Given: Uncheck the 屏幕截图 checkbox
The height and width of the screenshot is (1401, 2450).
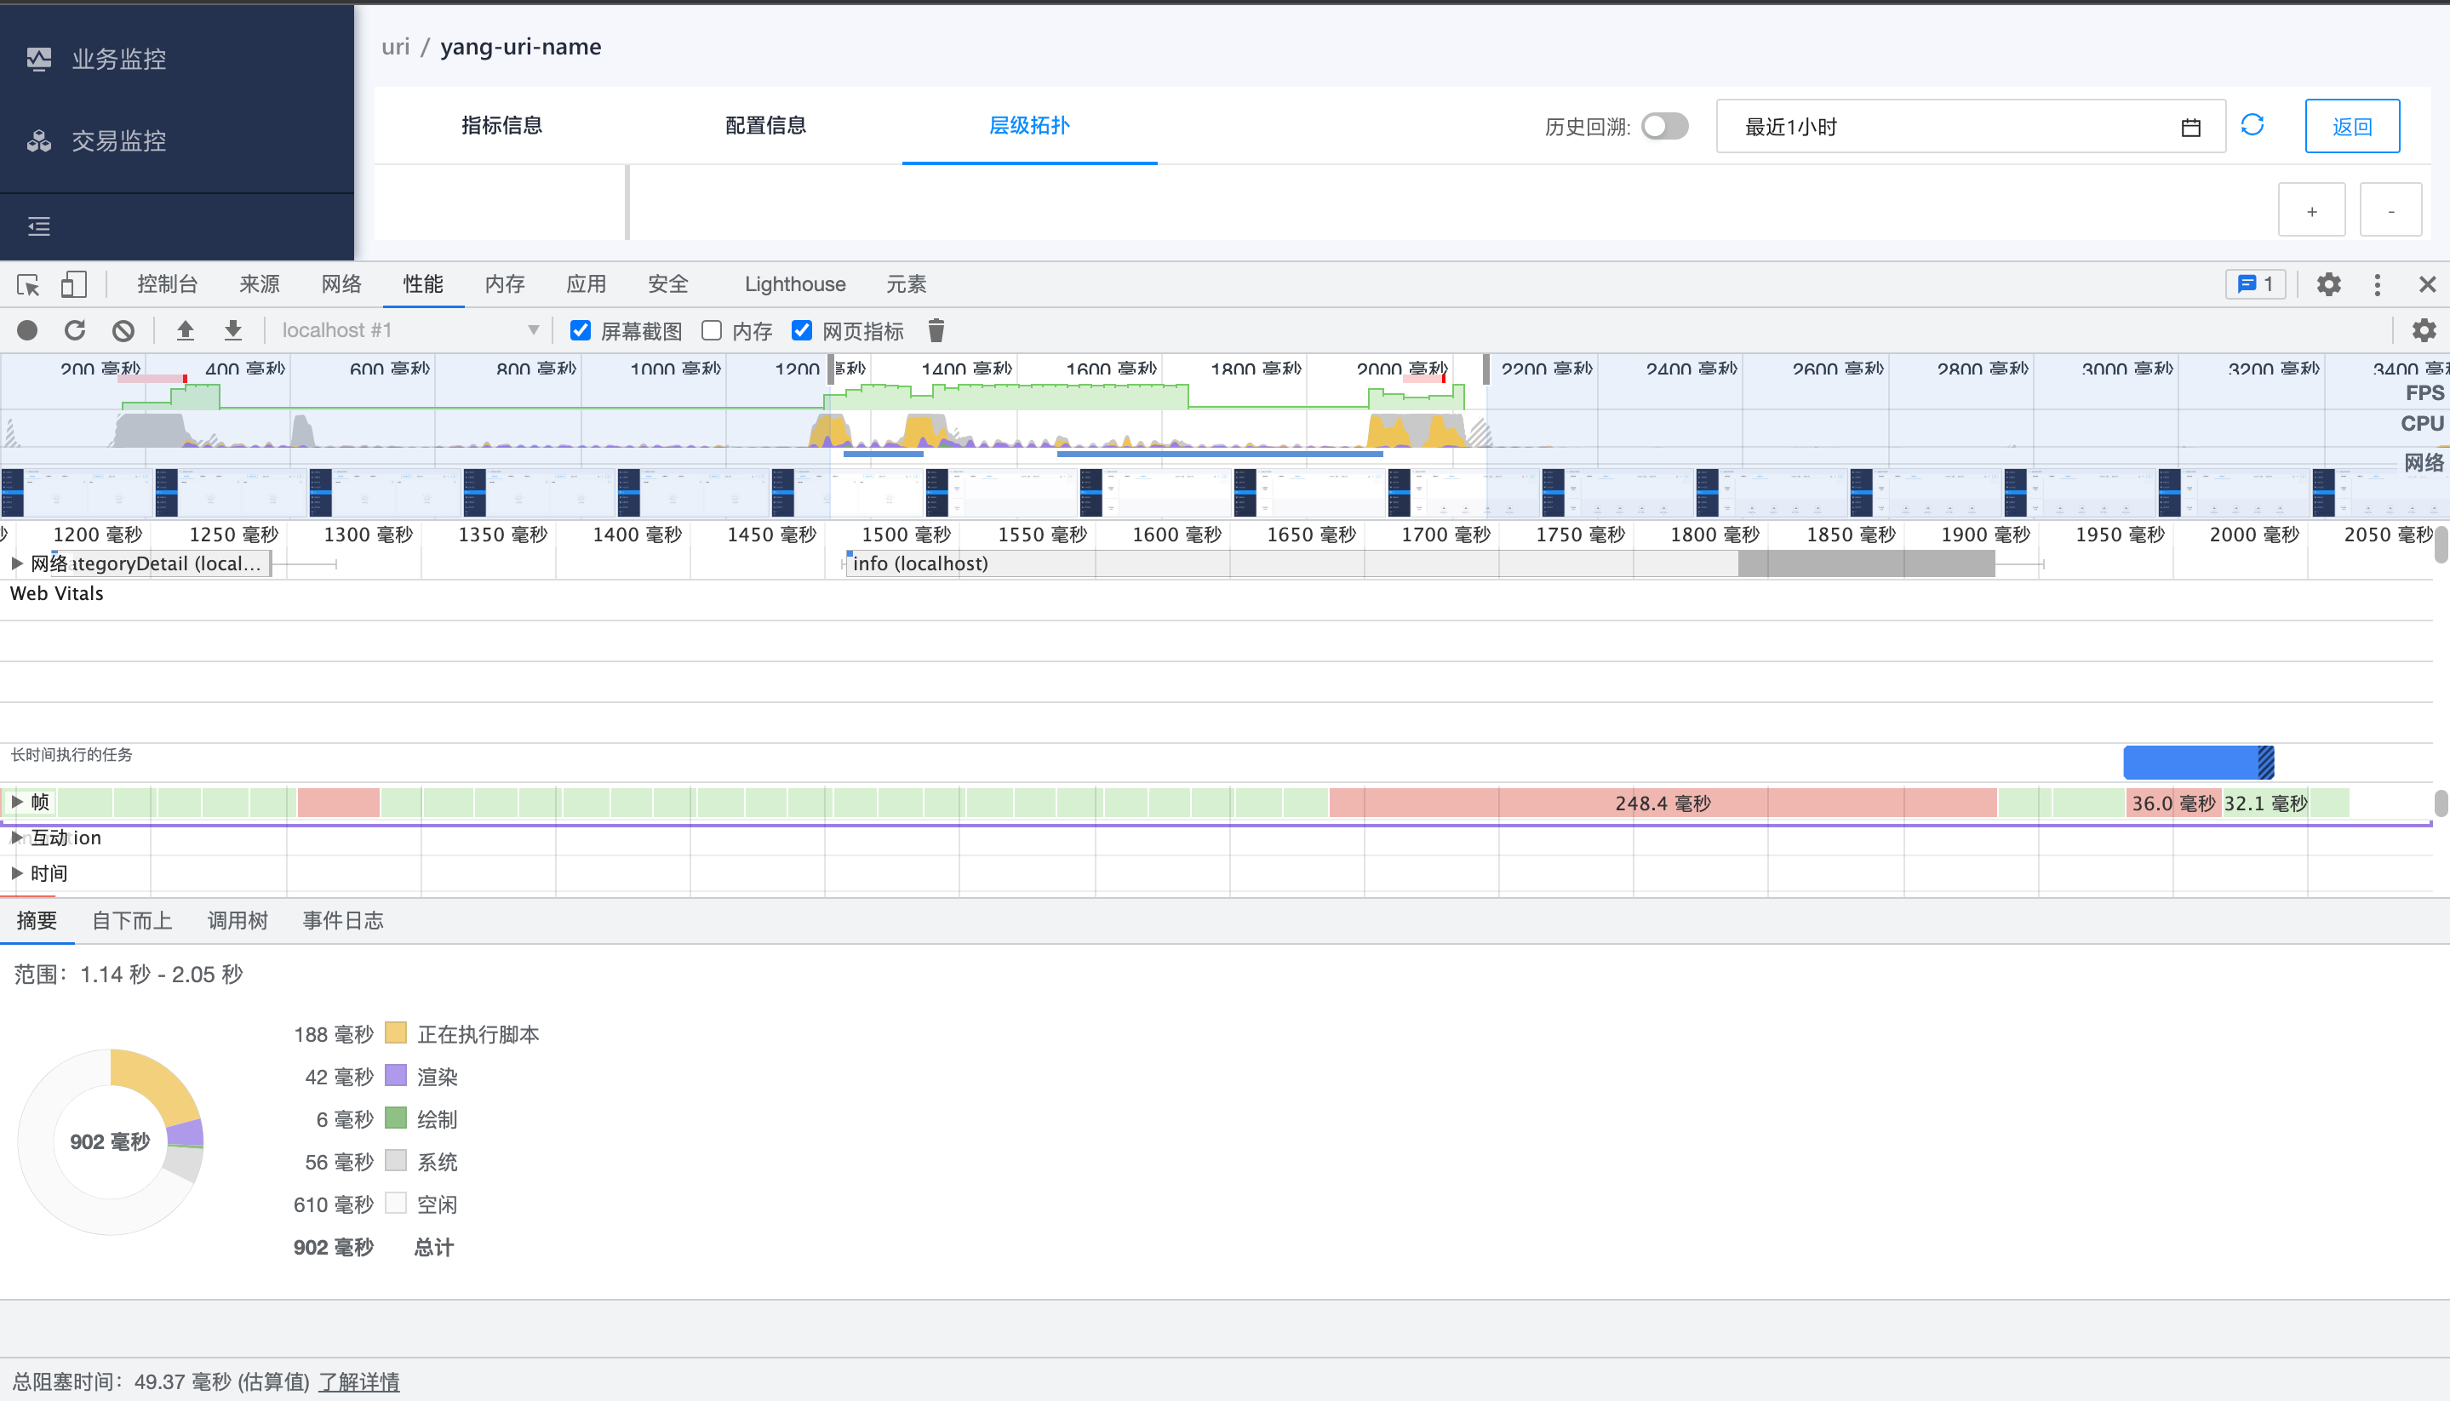Looking at the screenshot, I should point(581,331).
